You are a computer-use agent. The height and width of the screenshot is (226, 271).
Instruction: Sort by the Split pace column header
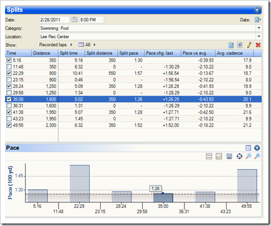(131, 53)
